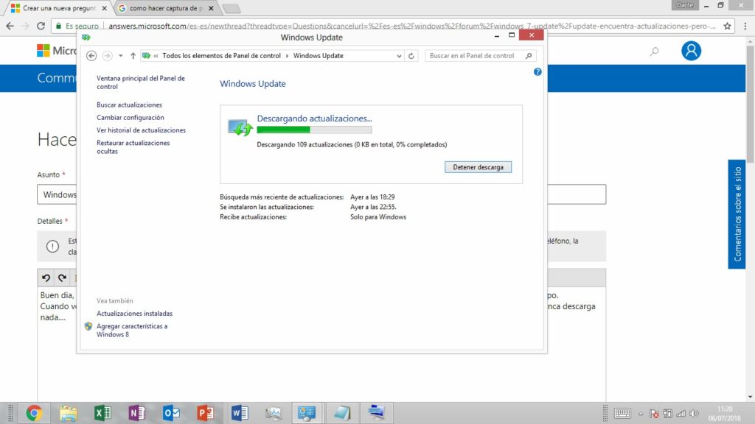Screen dimensions: 755x424
Task: Click the redo icon in the editor toolbar
Action: pos(62,278)
